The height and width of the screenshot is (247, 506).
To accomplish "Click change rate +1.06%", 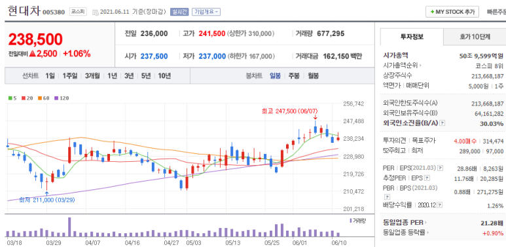I will click(77, 54).
